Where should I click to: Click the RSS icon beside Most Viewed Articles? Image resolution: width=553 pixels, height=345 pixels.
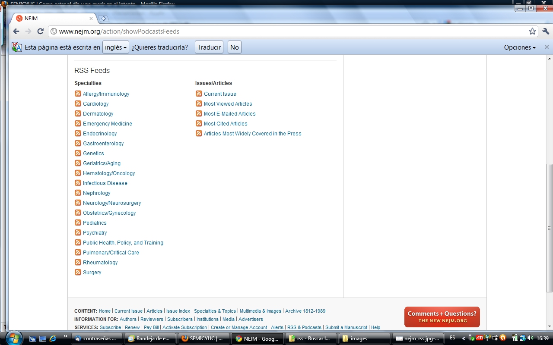click(199, 103)
